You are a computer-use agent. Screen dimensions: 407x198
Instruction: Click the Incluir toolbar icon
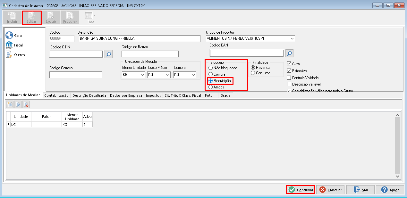pos(12,18)
